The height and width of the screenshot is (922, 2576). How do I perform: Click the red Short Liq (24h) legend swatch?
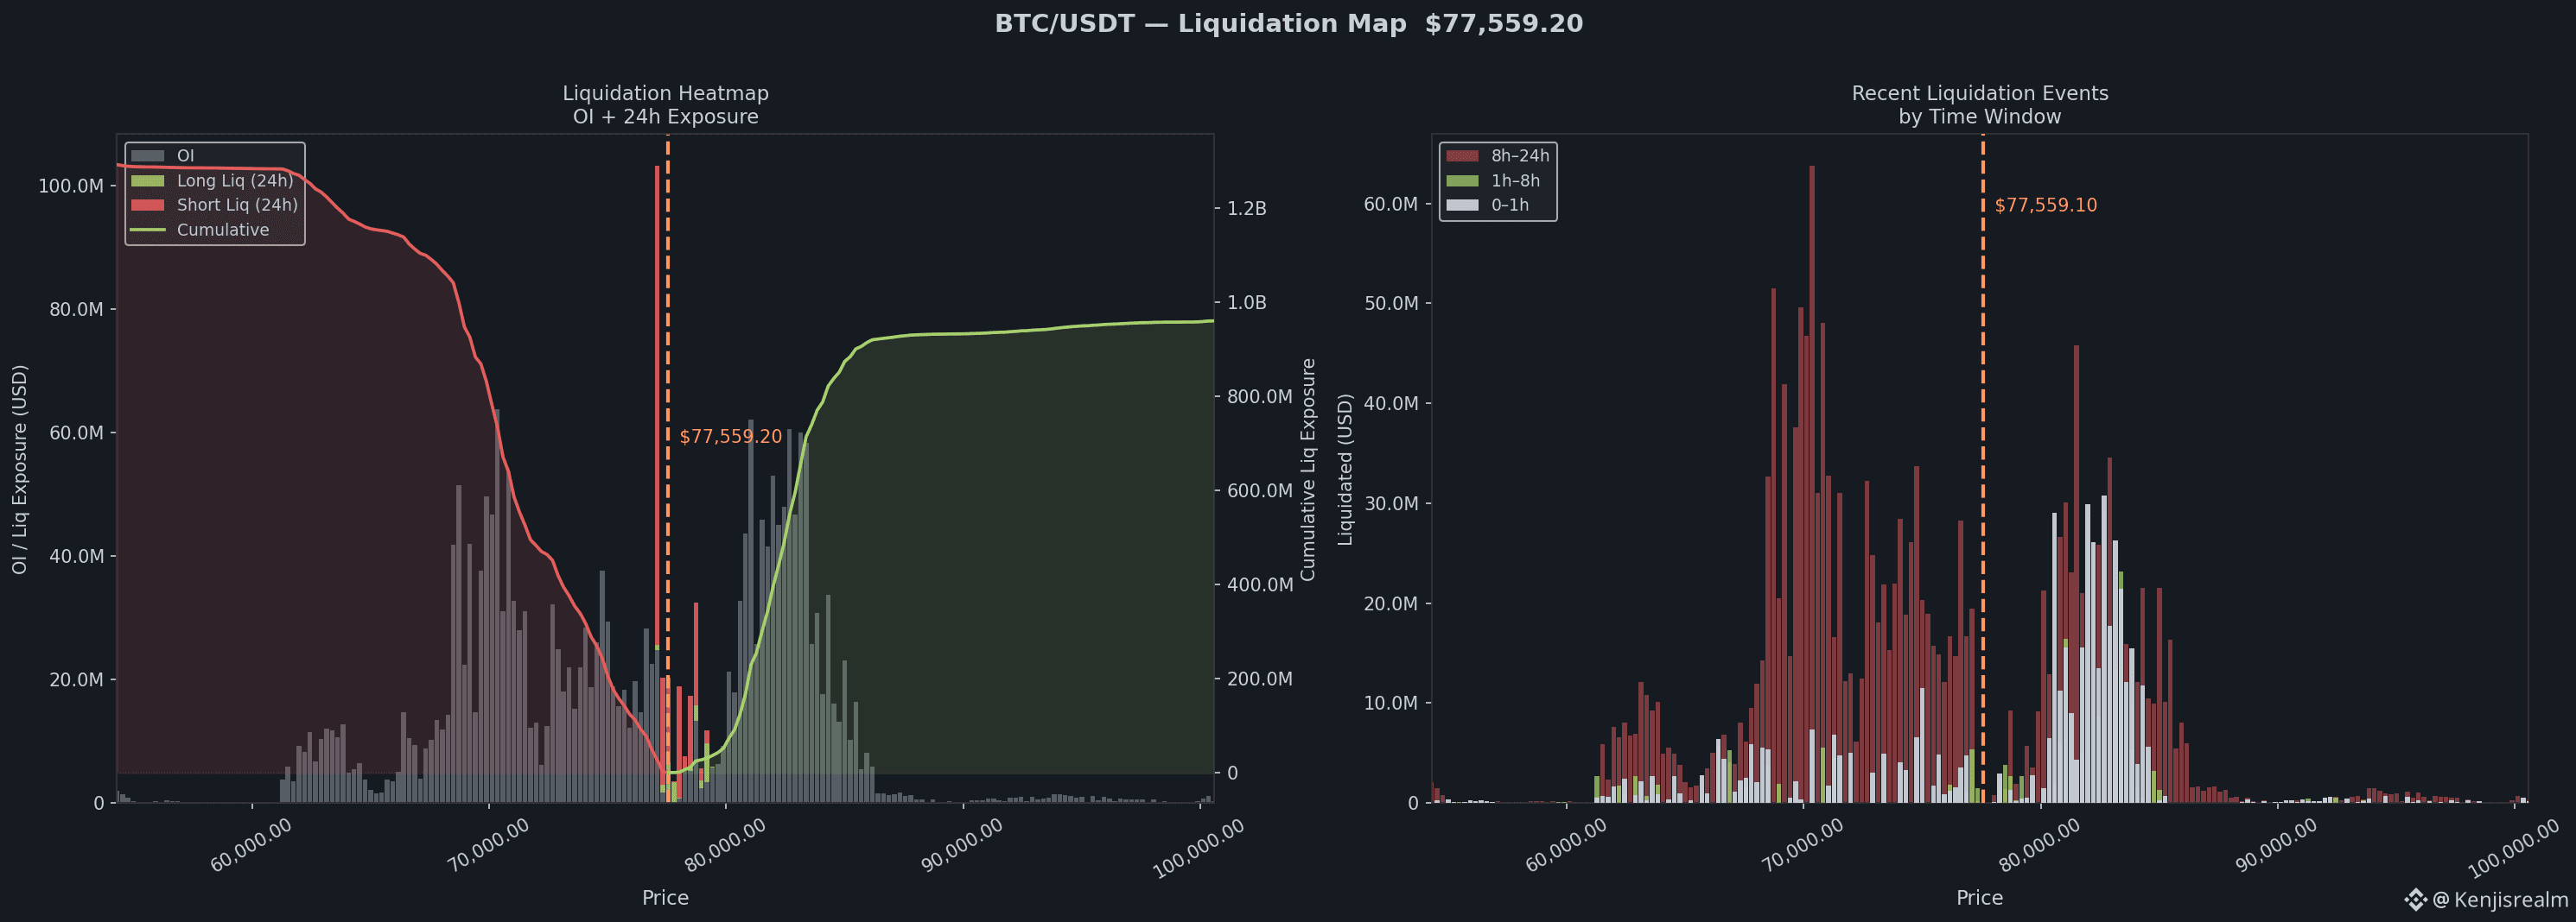click(147, 205)
